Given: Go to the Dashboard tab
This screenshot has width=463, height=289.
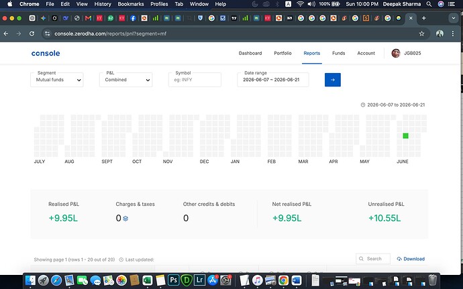Looking at the screenshot, I should (x=250, y=53).
